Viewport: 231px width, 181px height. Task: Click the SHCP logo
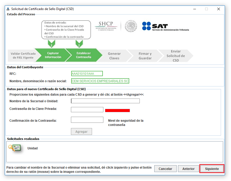[106, 26]
